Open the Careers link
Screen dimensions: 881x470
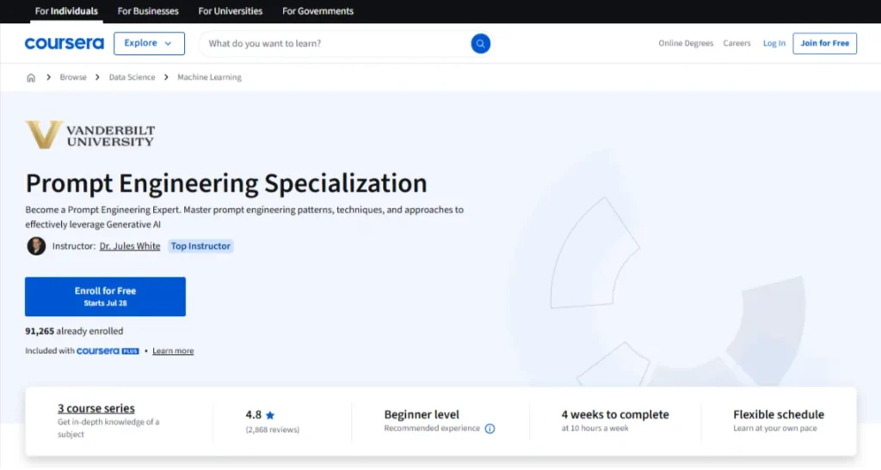(736, 43)
